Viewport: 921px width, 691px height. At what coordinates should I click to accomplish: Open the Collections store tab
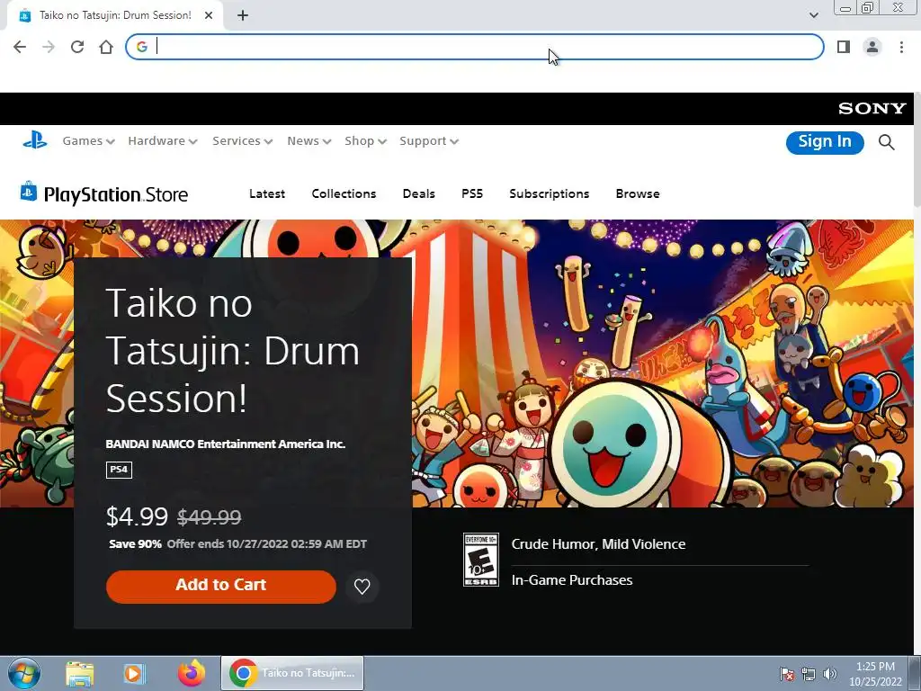tap(344, 194)
